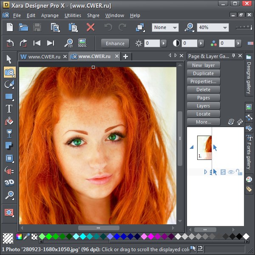The image size is (255, 255).
Task: Activate the 3D extrude tool
Action: 9,183
